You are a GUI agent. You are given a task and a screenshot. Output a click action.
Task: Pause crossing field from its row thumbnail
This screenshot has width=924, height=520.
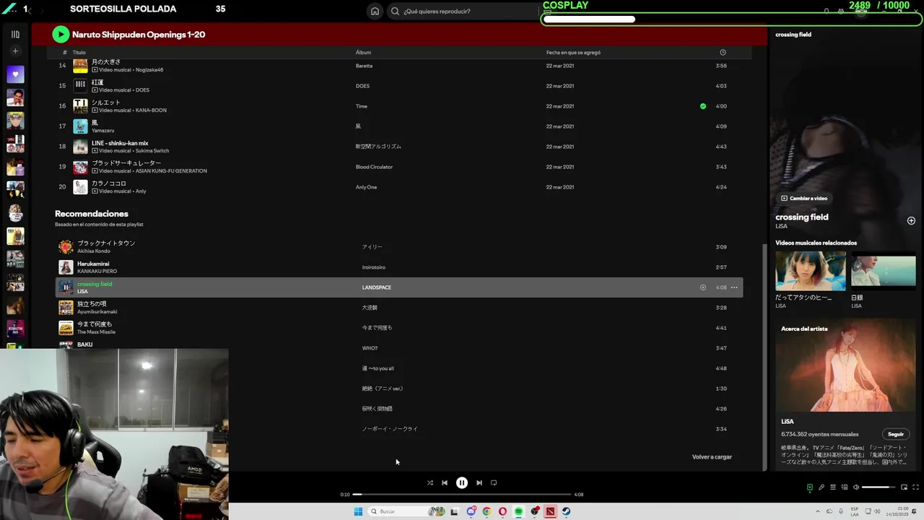pyautogui.click(x=66, y=287)
